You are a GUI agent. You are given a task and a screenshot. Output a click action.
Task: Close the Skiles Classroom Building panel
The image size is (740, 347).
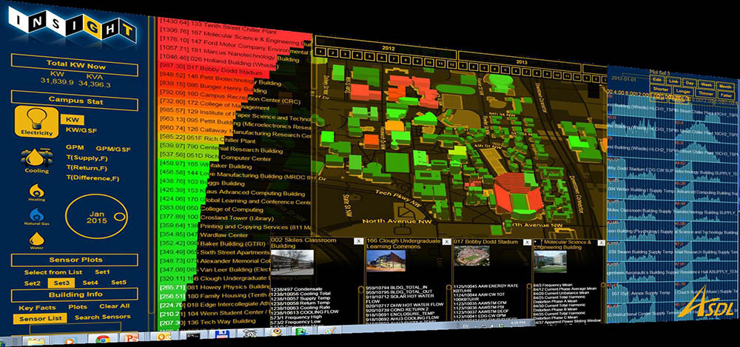pos(358,242)
